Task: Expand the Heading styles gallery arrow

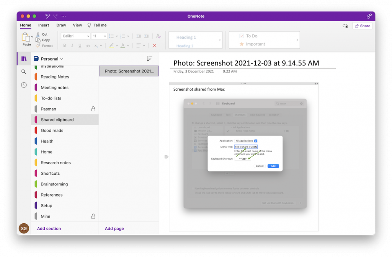Action: click(220, 40)
